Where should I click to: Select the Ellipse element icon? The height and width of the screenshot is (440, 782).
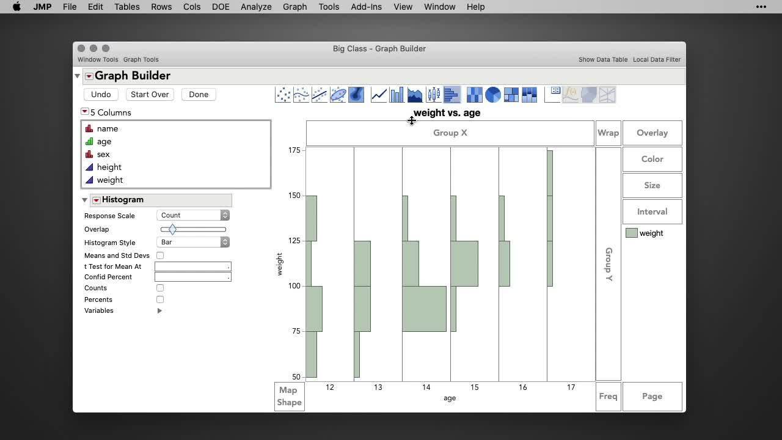coord(338,95)
